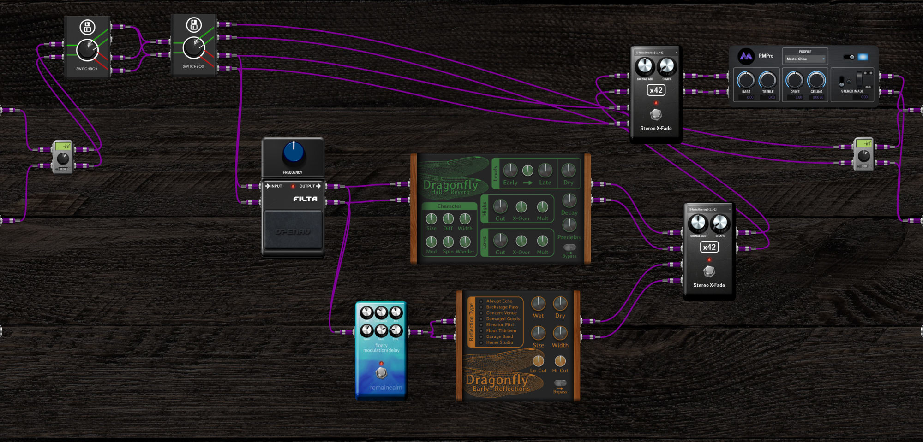This screenshot has width=923, height=442.
Task: Open X-fade Overlap dropdown on X-Fade beside RMPro
Action: point(656,53)
